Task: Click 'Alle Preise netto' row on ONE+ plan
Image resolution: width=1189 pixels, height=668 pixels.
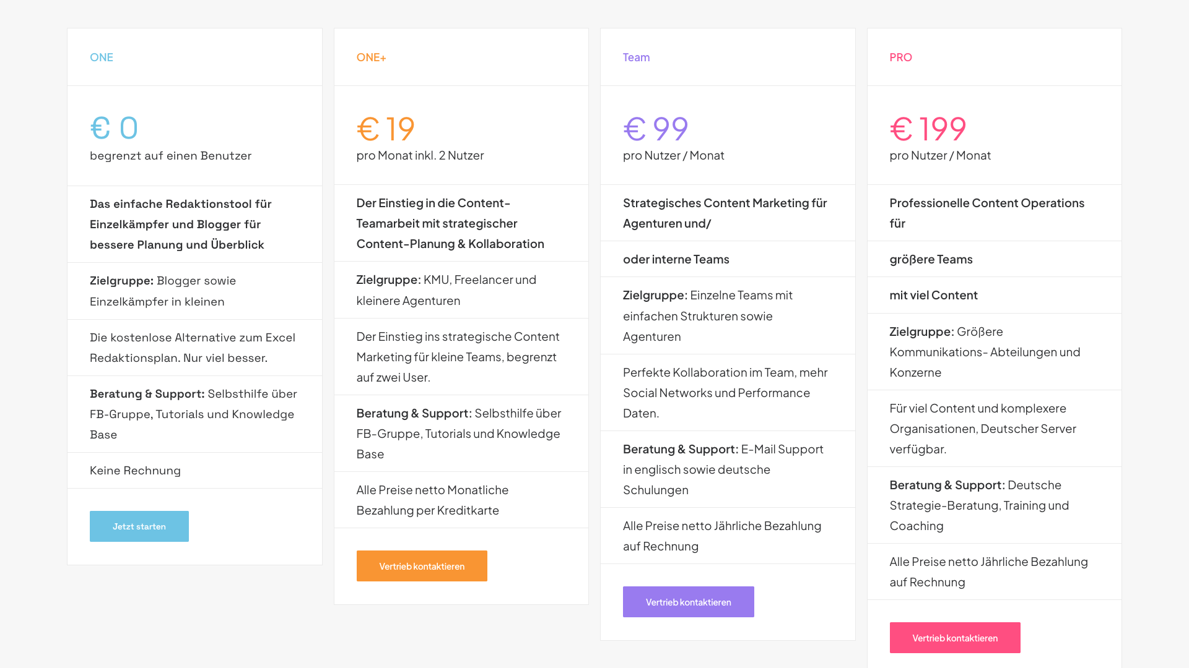Action: pos(432,500)
